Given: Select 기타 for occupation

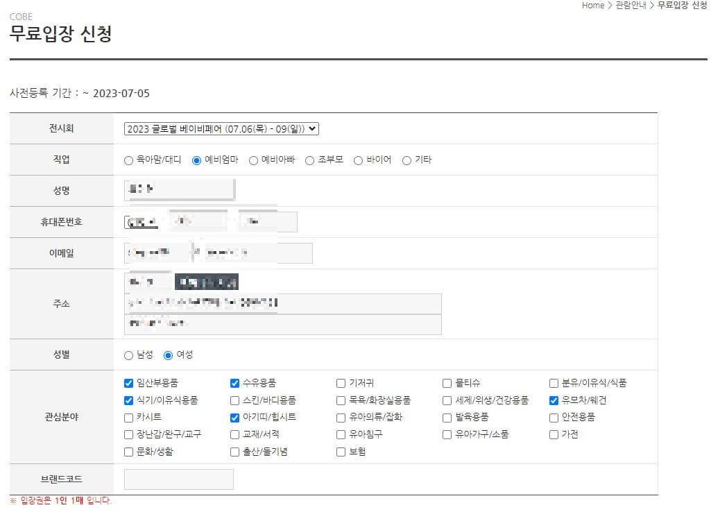Looking at the screenshot, I should pyautogui.click(x=406, y=160).
